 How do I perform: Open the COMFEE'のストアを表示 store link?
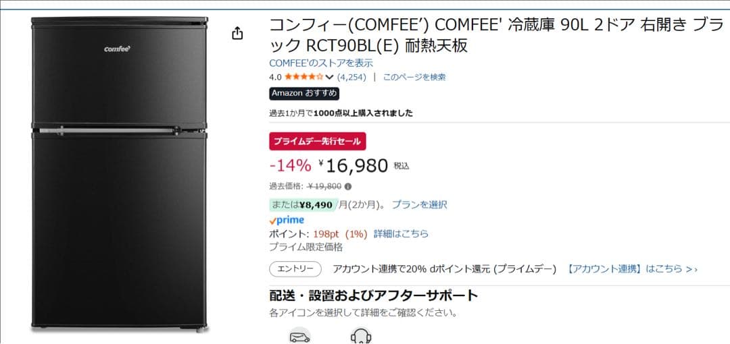click(x=312, y=63)
